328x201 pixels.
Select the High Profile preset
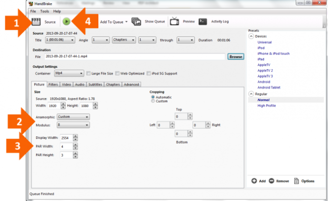267,106
